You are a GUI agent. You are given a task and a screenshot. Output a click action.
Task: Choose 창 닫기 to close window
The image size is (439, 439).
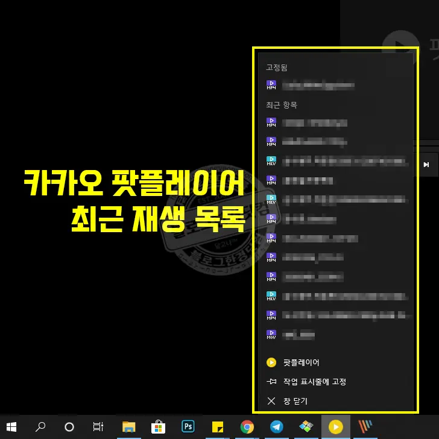(x=335, y=401)
